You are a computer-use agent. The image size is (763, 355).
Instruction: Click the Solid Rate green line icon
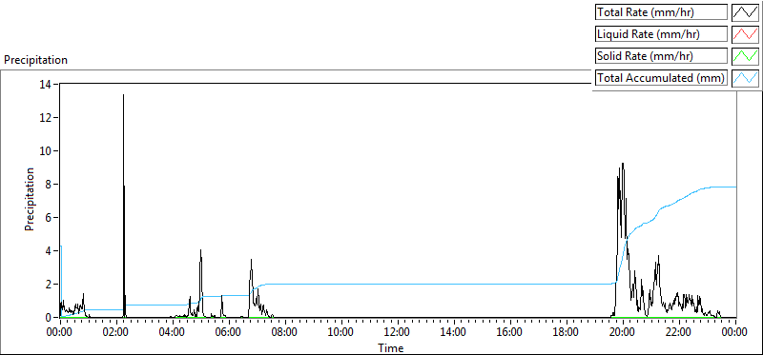pyautogui.click(x=745, y=56)
